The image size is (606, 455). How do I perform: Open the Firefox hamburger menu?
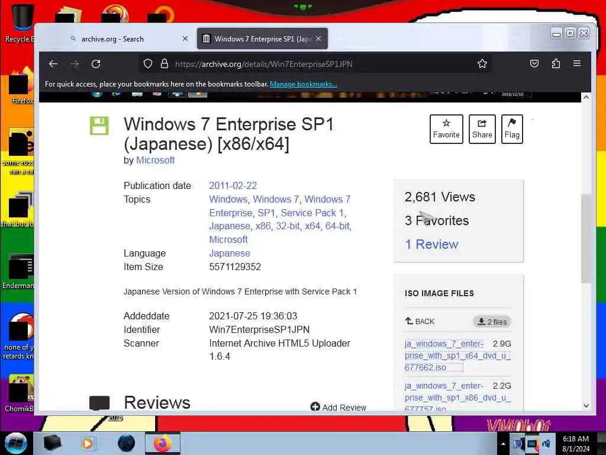(x=576, y=63)
